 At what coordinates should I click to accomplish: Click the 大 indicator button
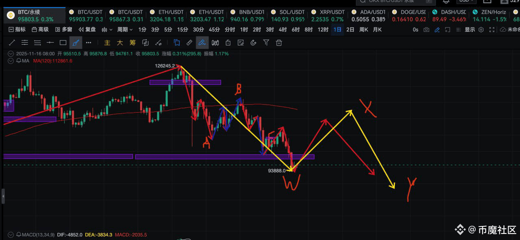[120, 43]
